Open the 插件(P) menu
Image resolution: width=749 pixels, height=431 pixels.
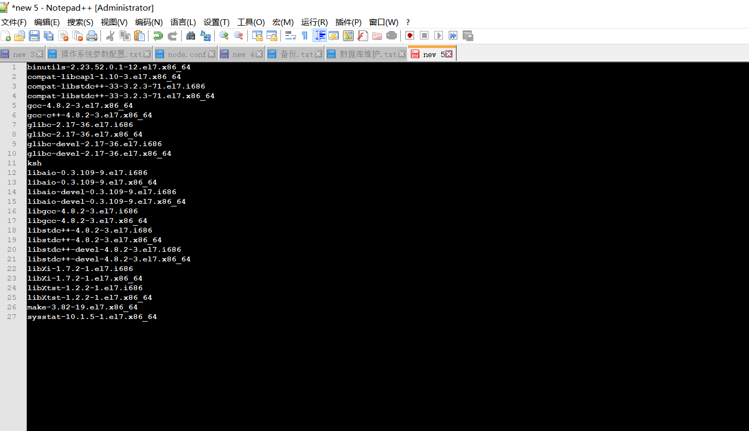(348, 22)
